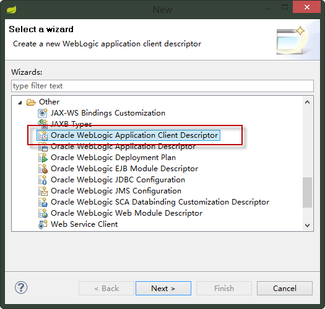Click the EJB Module Descriptor icon
Image resolution: width=325 pixels, height=309 pixels.
pyautogui.click(x=43, y=169)
